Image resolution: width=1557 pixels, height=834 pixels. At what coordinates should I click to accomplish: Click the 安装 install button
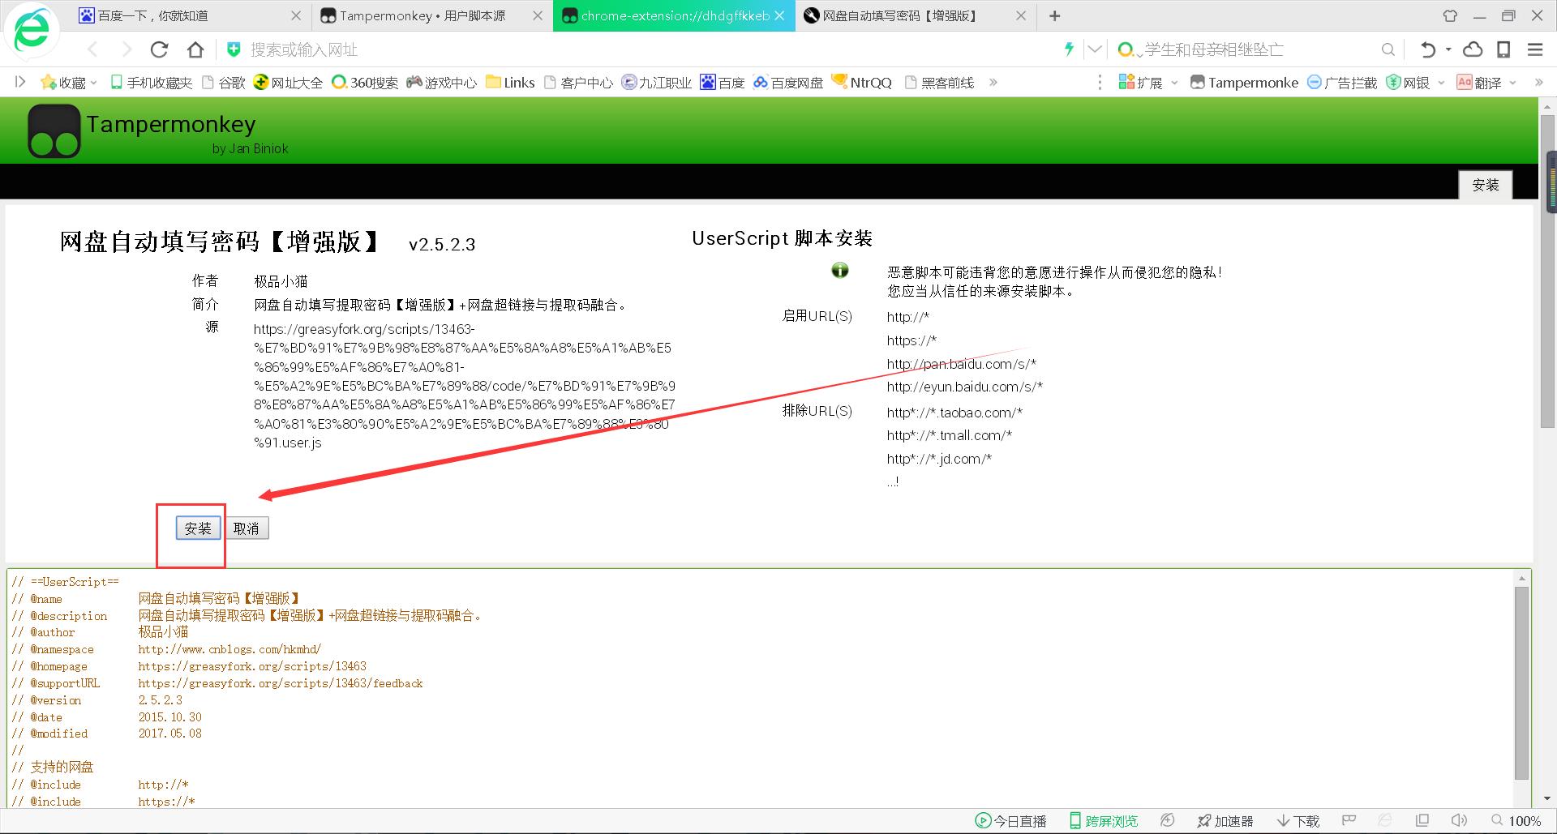[x=198, y=528]
